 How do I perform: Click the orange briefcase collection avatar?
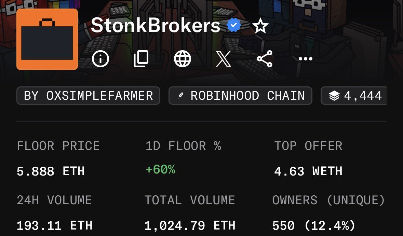[47, 39]
